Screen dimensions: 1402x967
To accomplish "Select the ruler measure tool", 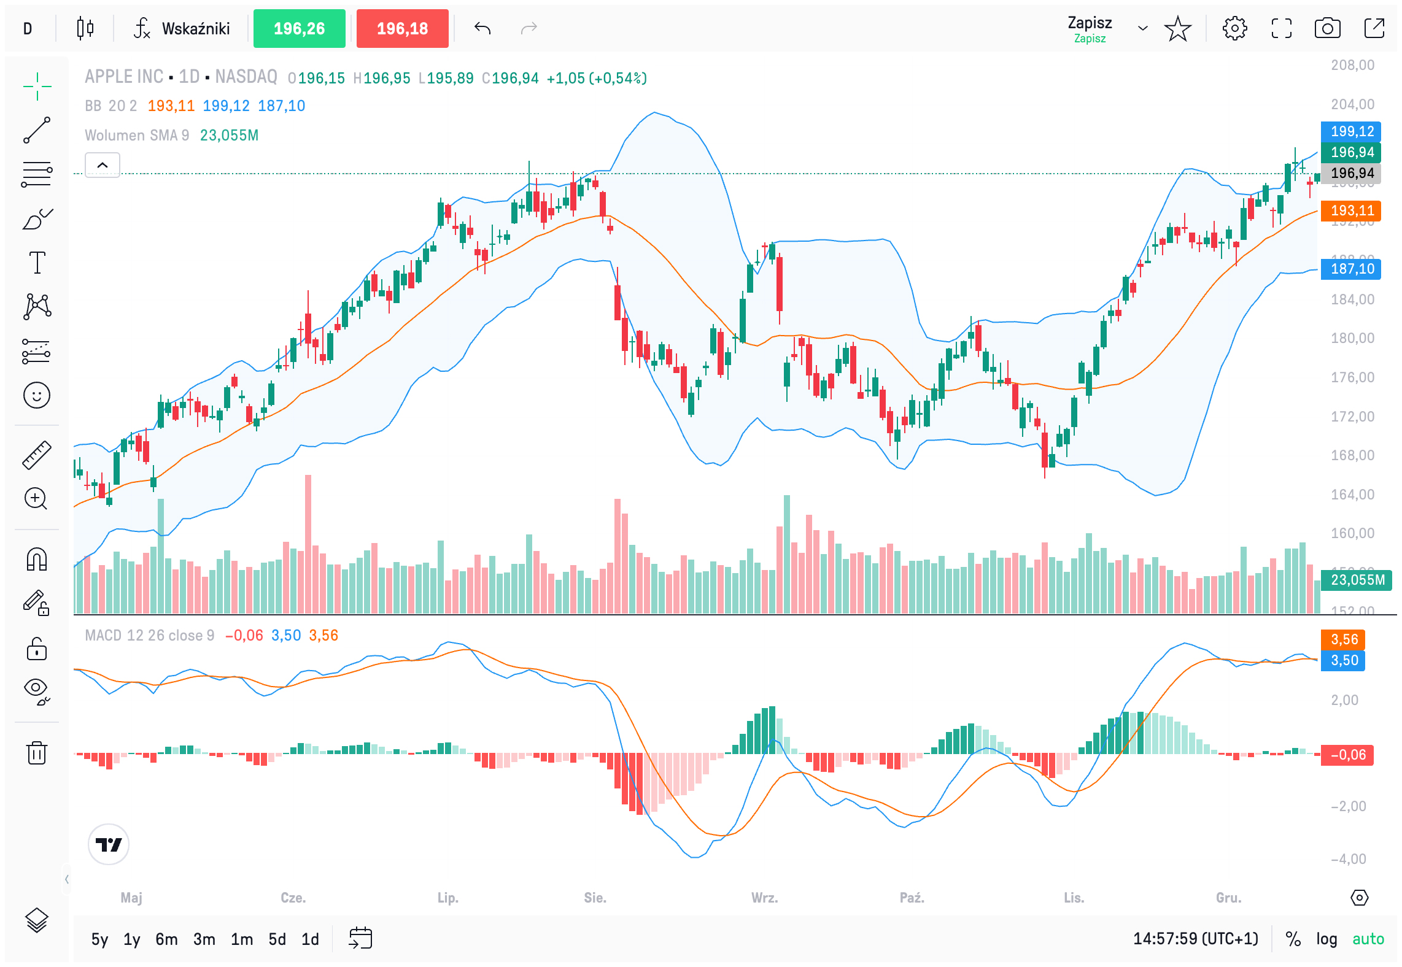I will pos(37,455).
